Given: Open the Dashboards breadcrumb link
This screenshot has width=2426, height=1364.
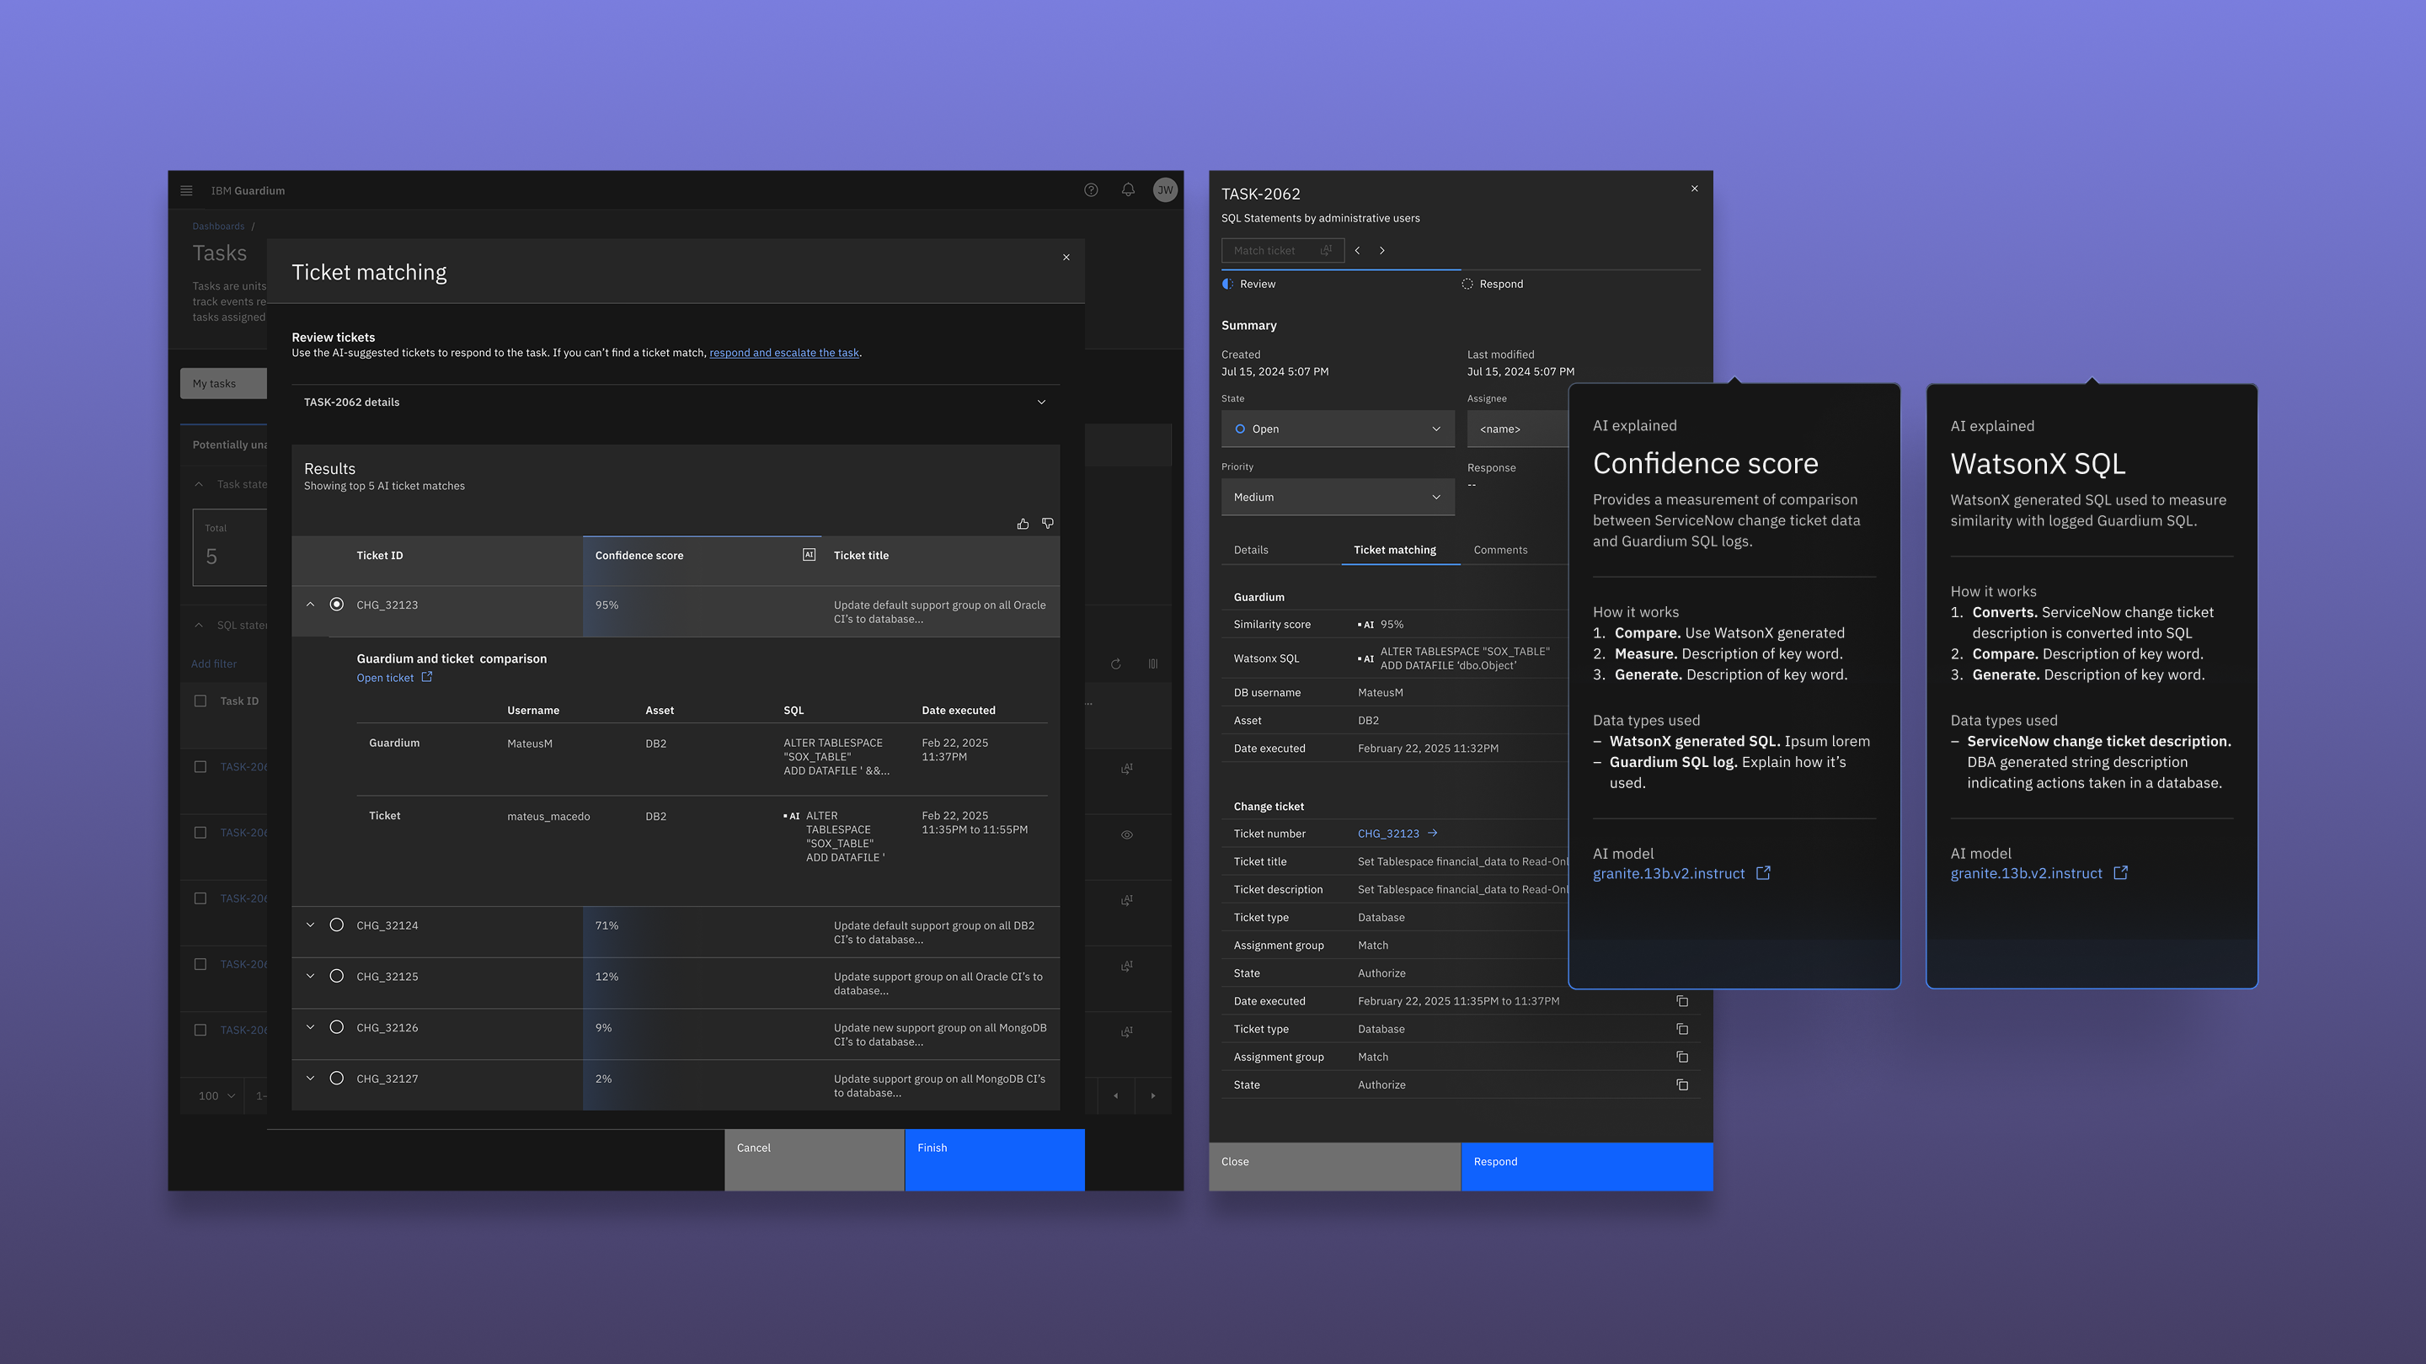Looking at the screenshot, I should tap(218, 226).
